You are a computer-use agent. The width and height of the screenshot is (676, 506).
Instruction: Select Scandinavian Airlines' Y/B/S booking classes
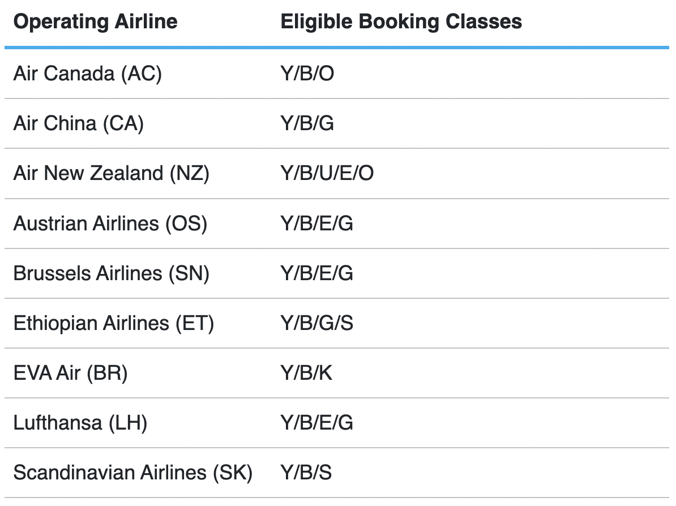tap(306, 473)
